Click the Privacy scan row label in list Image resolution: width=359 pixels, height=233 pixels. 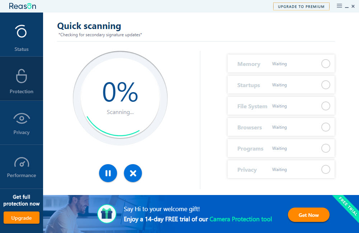[247, 170]
